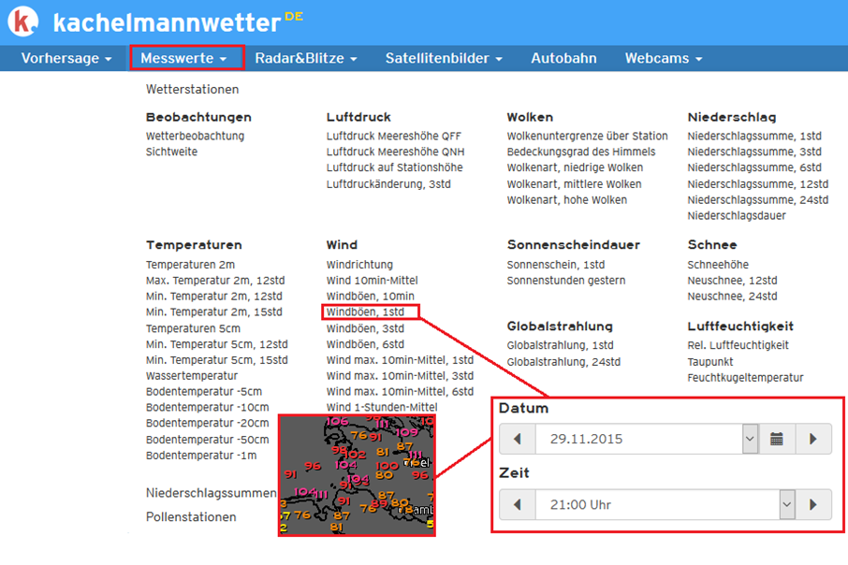The image size is (848, 565).
Task: Open Luftdruck Meereshöhe QFF
Action: (x=394, y=136)
